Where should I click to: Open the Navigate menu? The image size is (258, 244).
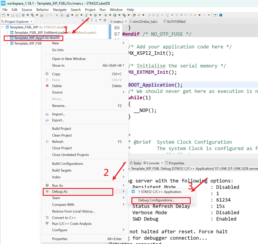(60, 10)
